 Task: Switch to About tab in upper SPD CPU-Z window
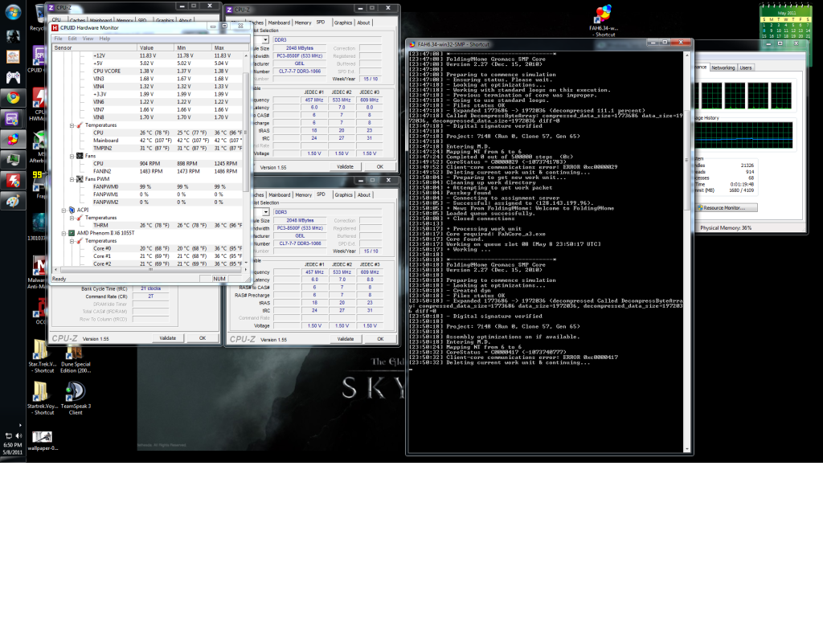[364, 22]
